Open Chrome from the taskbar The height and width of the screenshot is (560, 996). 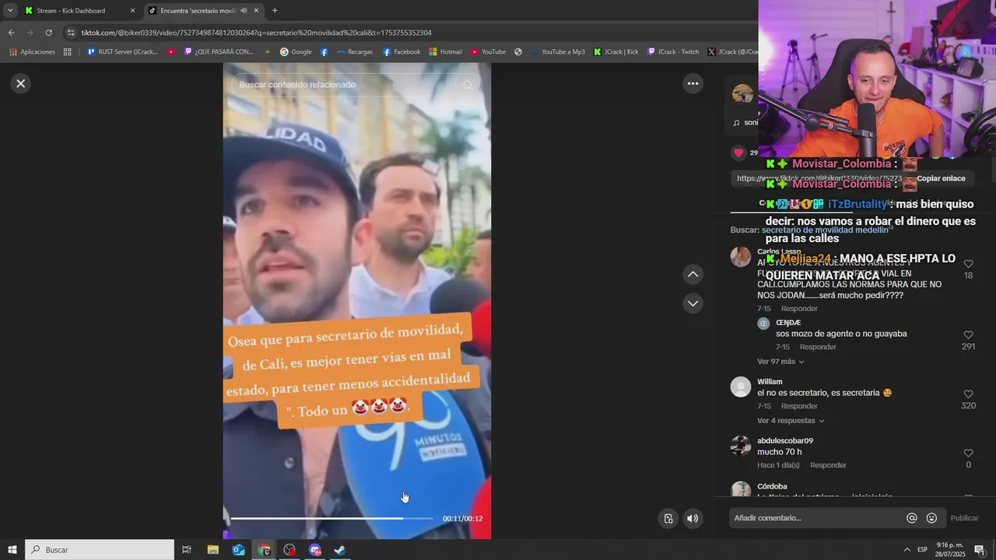pyautogui.click(x=265, y=550)
